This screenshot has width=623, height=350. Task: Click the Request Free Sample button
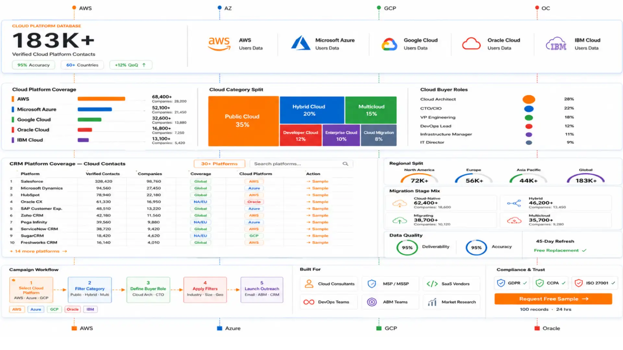click(x=553, y=299)
